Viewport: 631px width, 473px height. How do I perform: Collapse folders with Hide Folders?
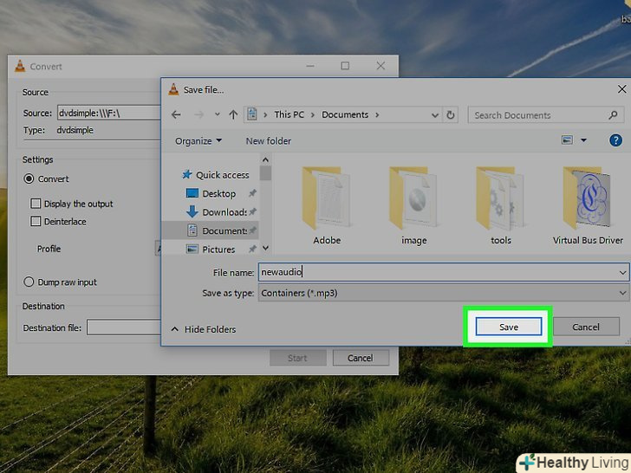coord(204,329)
